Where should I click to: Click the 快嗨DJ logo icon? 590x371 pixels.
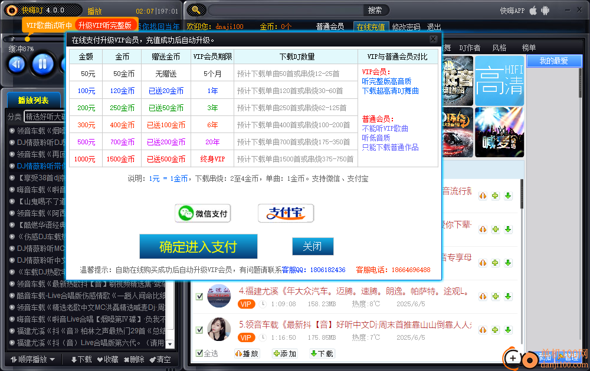(x=12, y=10)
